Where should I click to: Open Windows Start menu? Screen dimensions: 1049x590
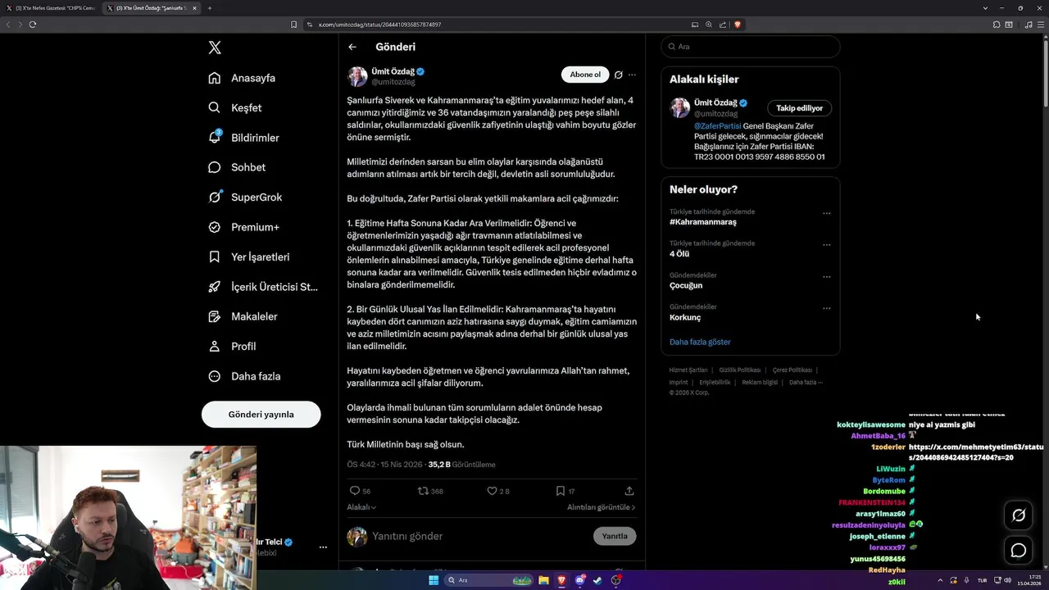[x=434, y=580]
